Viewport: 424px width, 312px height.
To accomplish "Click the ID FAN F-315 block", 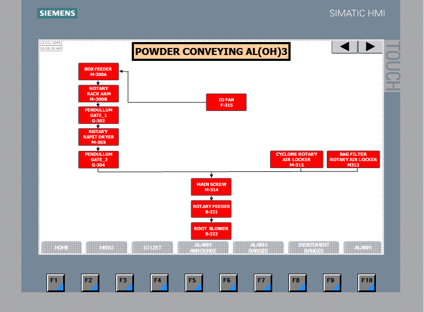I will click(x=226, y=102).
